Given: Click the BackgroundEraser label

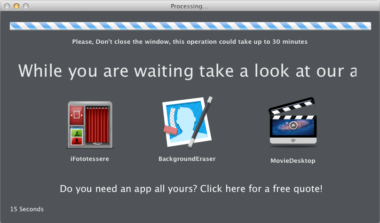Looking at the screenshot, I should [187, 159].
